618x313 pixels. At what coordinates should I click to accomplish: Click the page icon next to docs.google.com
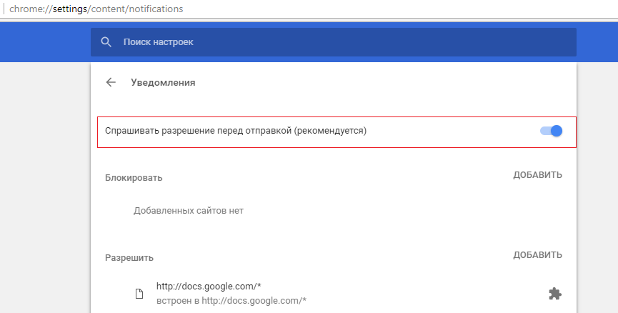click(x=140, y=294)
